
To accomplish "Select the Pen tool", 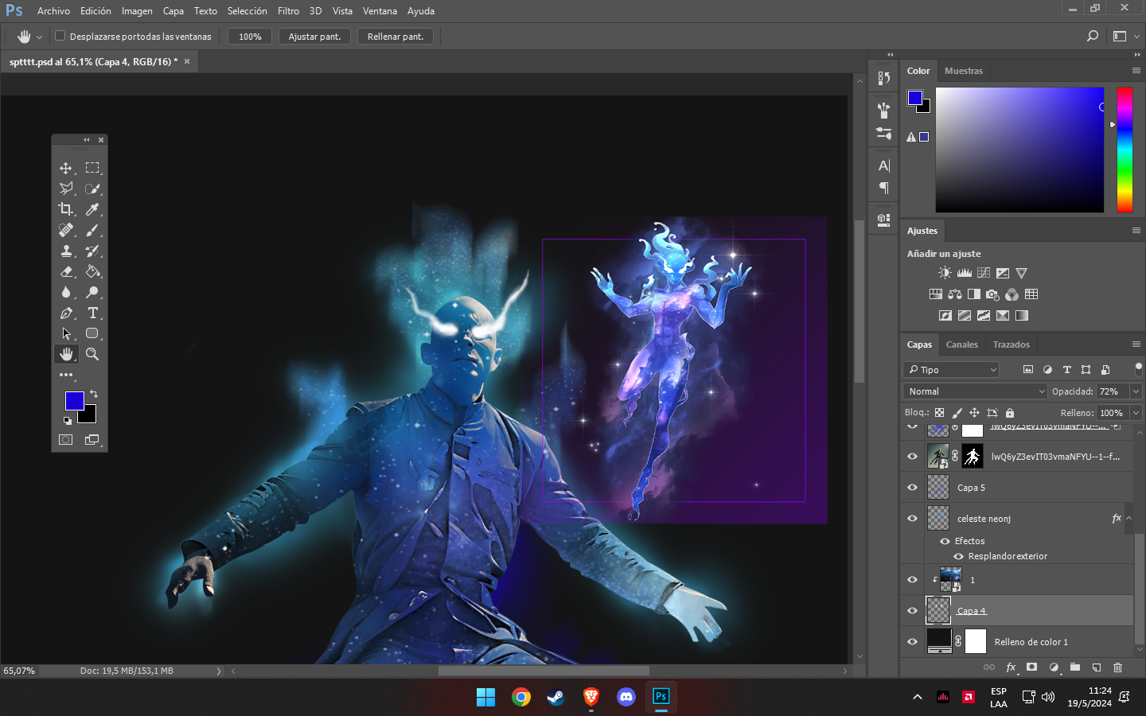I will (x=66, y=313).
